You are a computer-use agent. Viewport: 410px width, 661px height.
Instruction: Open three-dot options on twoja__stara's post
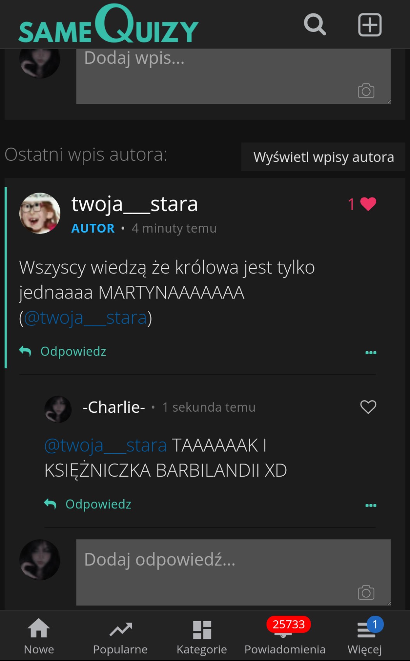tap(371, 352)
